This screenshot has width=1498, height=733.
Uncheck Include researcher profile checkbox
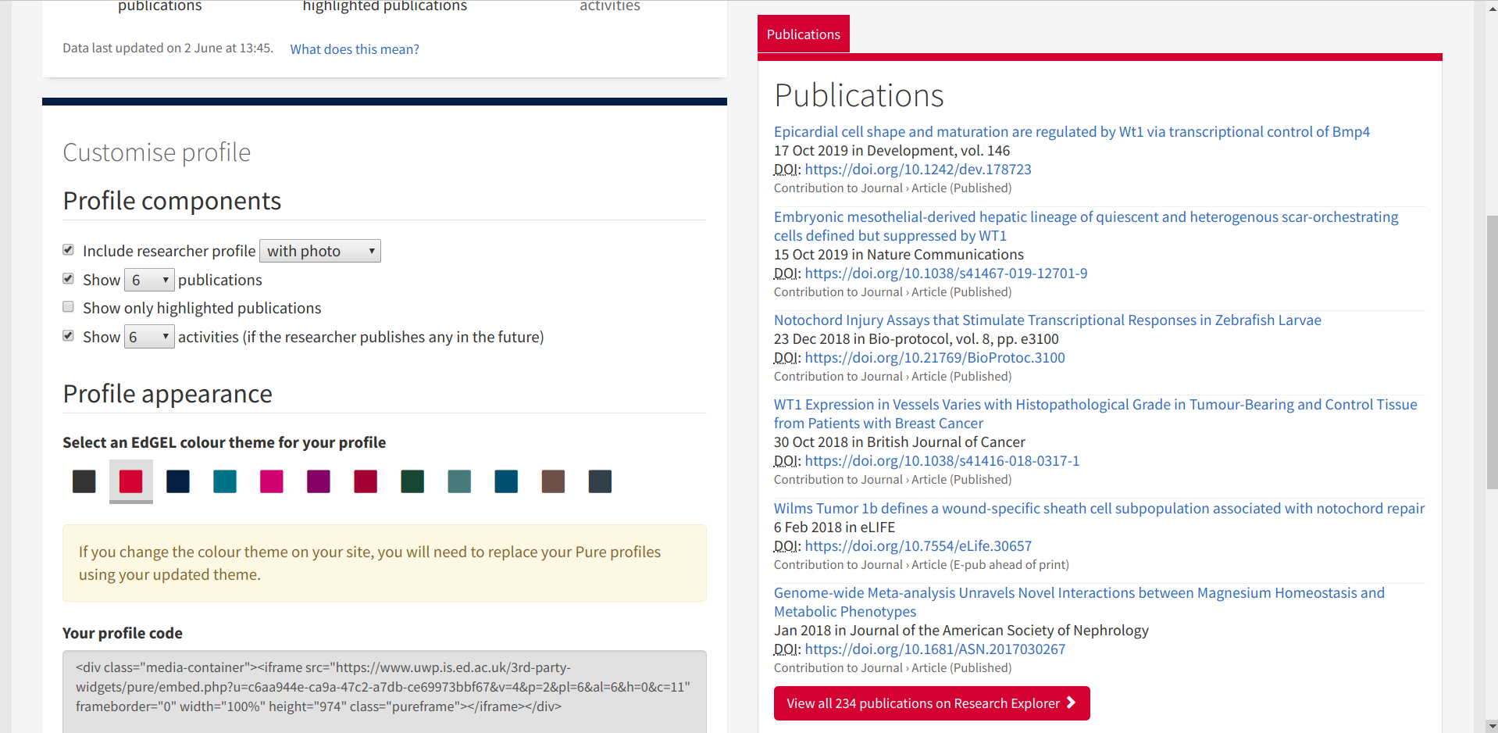pyautogui.click(x=69, y=250)
